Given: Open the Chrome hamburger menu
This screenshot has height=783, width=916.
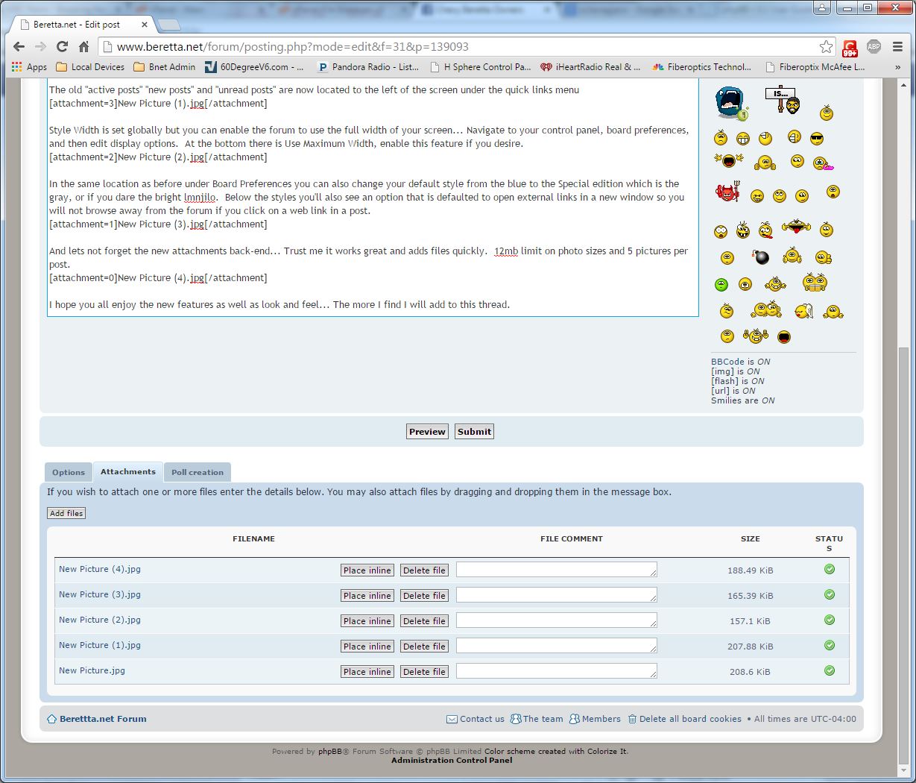Looking at the screenshot, I should (x=897, y=47).
